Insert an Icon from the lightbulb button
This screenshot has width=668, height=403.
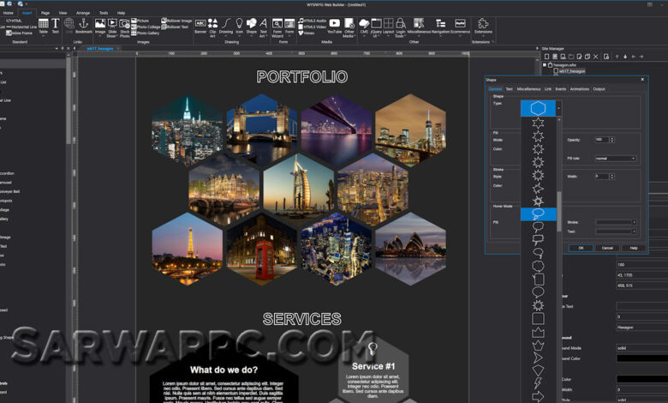[x=240, y=26]
